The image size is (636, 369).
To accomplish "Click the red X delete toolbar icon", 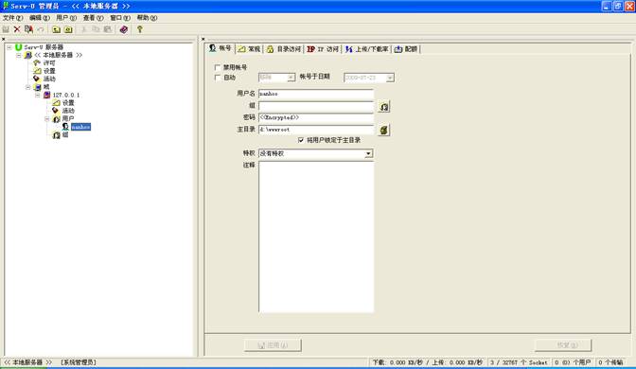I will [17, 29].
